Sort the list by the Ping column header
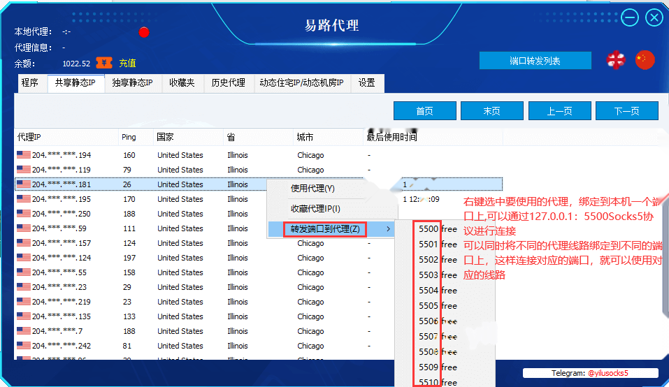669x387 pixels. (129, 137)
